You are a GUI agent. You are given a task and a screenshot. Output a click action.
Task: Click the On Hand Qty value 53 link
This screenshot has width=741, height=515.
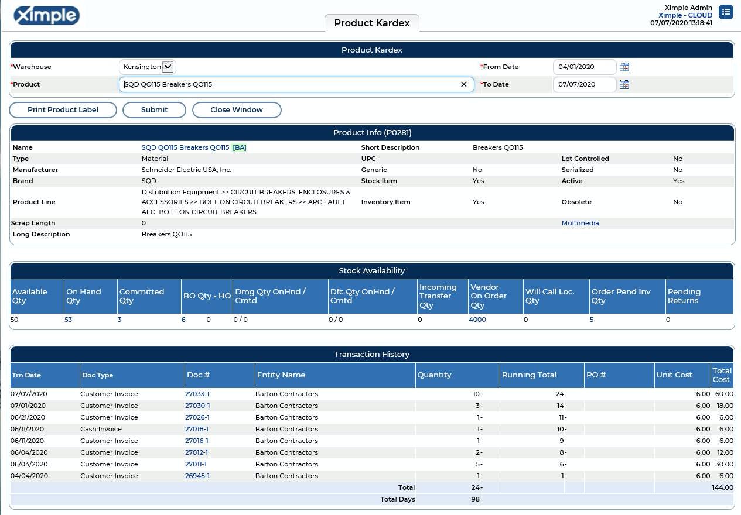point(68,320)
